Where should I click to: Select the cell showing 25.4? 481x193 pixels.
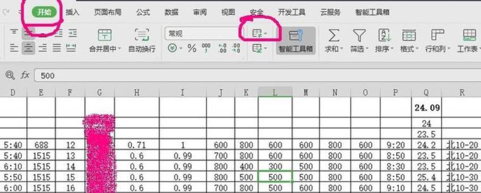[x=426, y=177]
